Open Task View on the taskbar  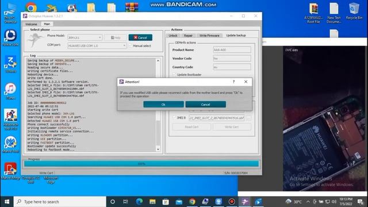(125, 202)
